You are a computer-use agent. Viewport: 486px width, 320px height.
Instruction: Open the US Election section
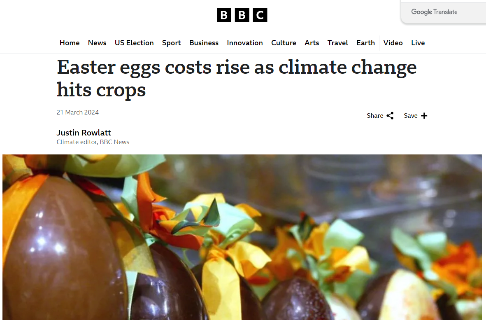pos(134,43)
